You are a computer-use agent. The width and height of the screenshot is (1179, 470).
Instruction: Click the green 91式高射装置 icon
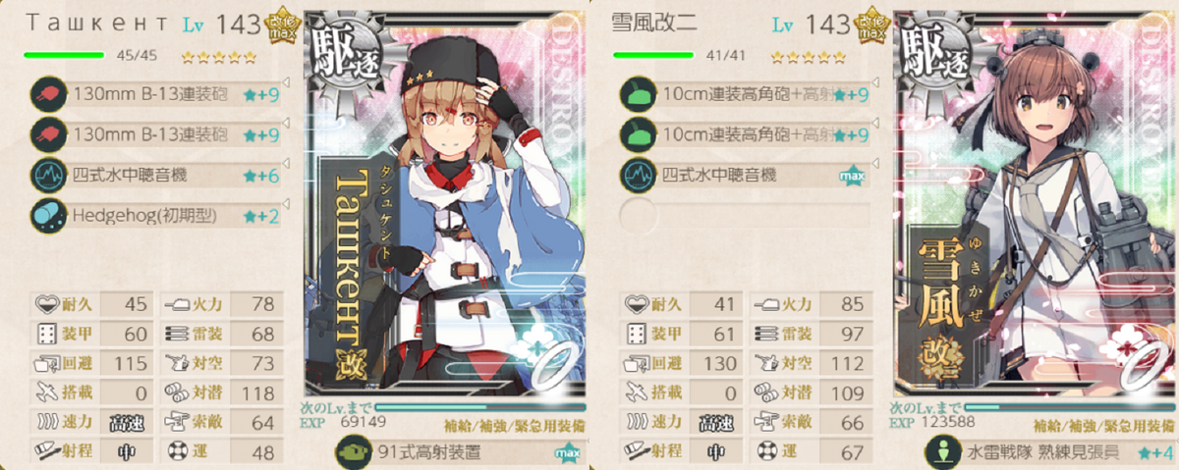coord(353,451)
